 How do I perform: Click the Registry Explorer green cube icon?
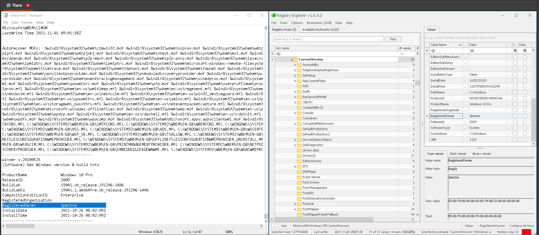[x=273, y=15]
